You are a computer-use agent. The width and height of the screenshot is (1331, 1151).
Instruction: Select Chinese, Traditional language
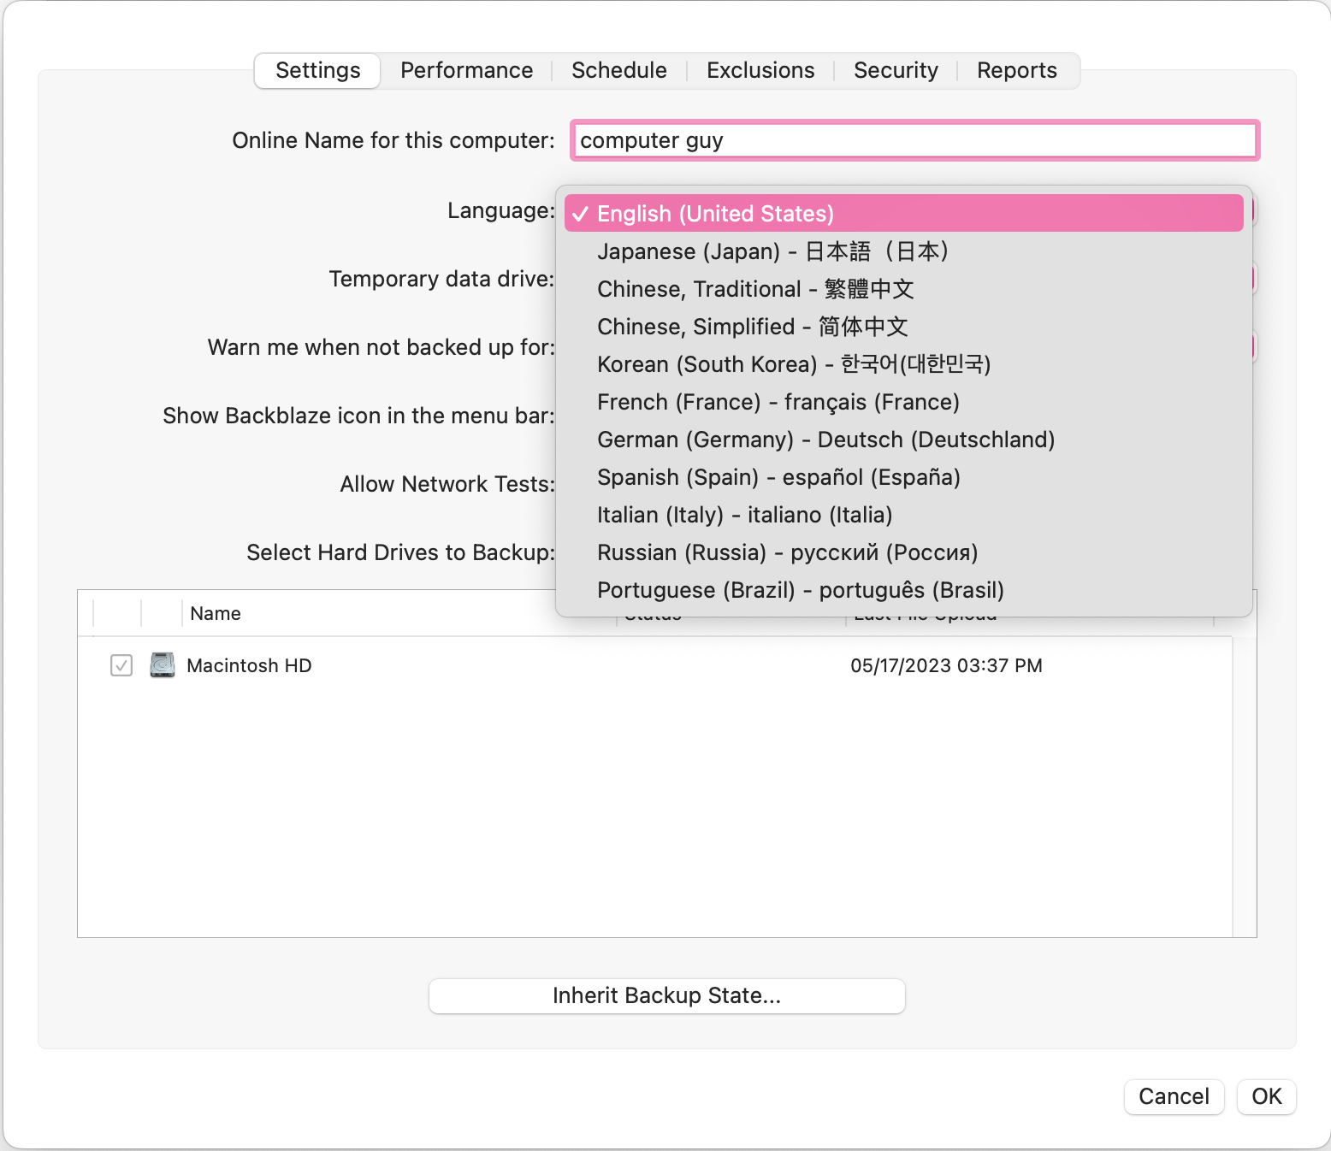point(904,289)
